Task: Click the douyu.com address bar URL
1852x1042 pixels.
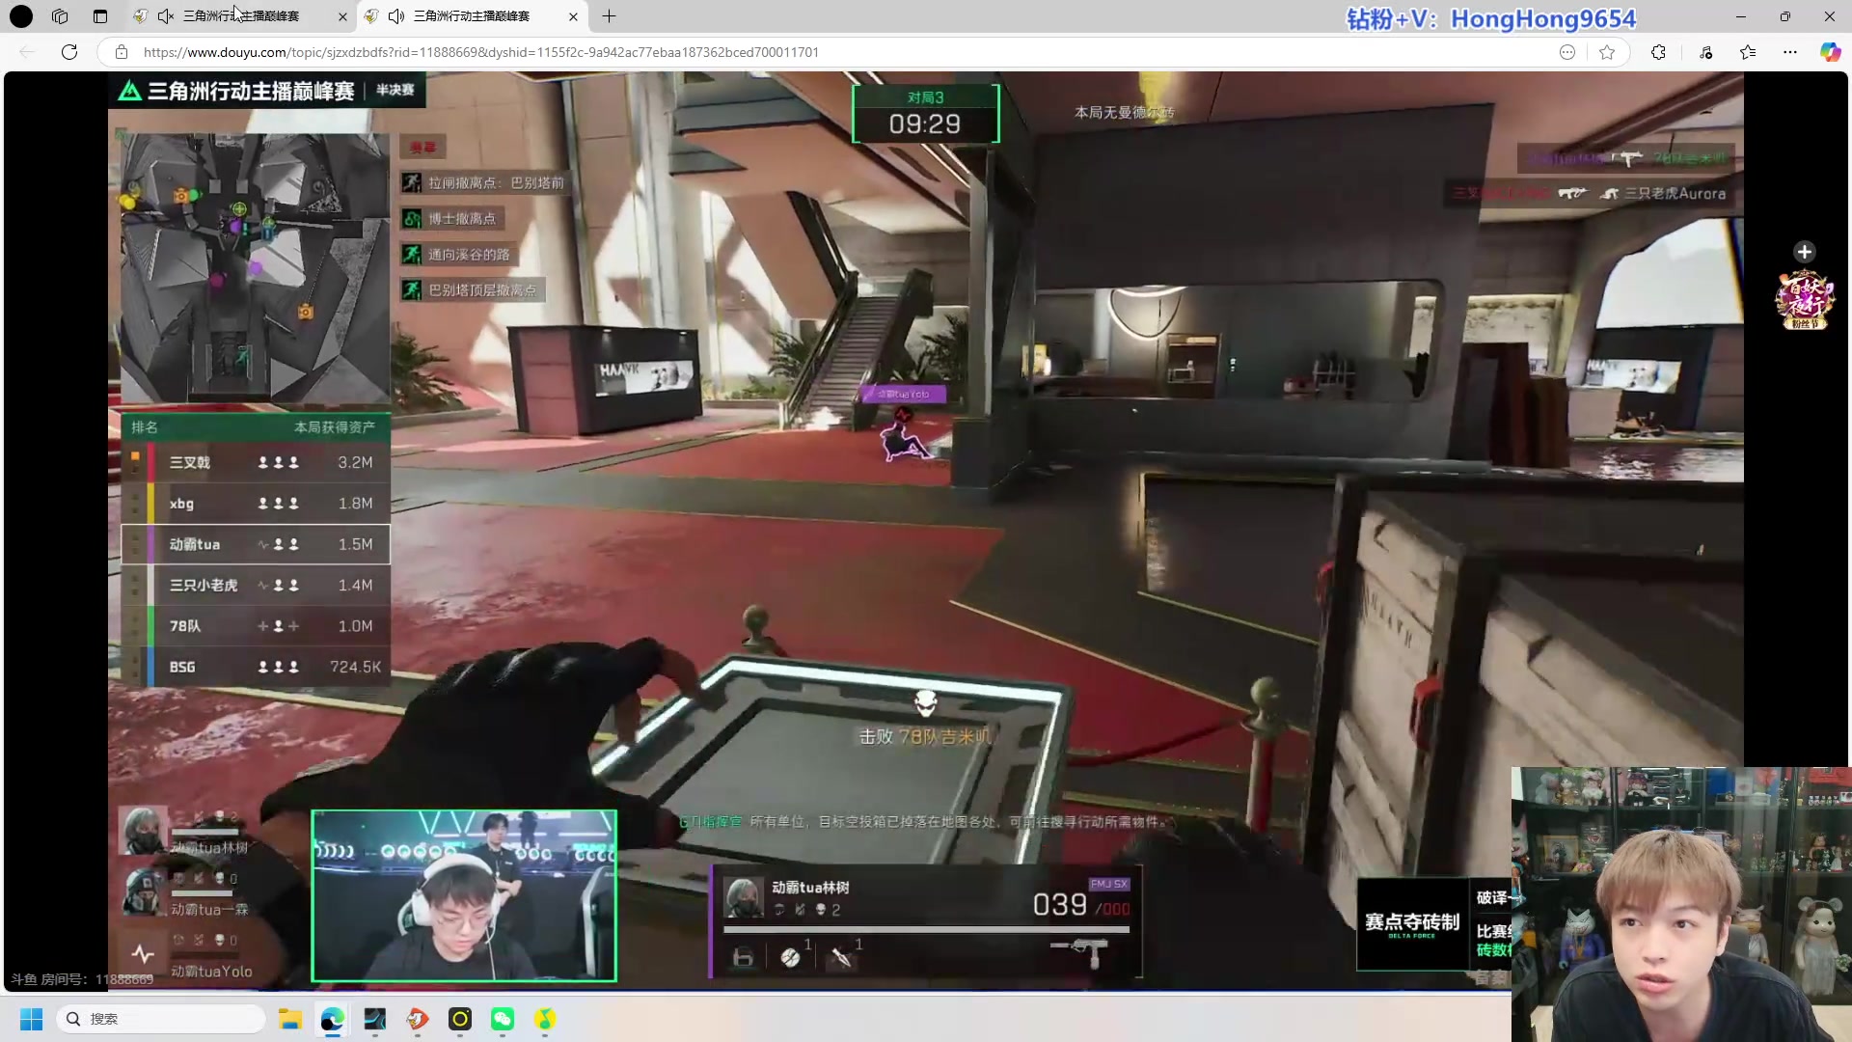Action: click(480, 52)
